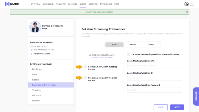Viewport: 199px width, 112px height.
Task: Open Preferences in top navigation
Action: pos(106,4)
